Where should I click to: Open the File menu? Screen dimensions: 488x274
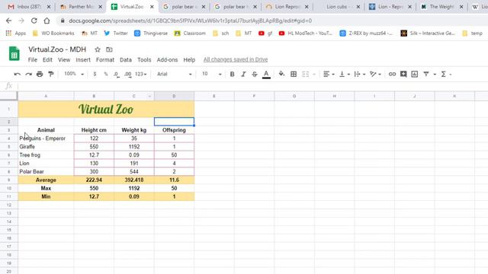coord(32,59)
